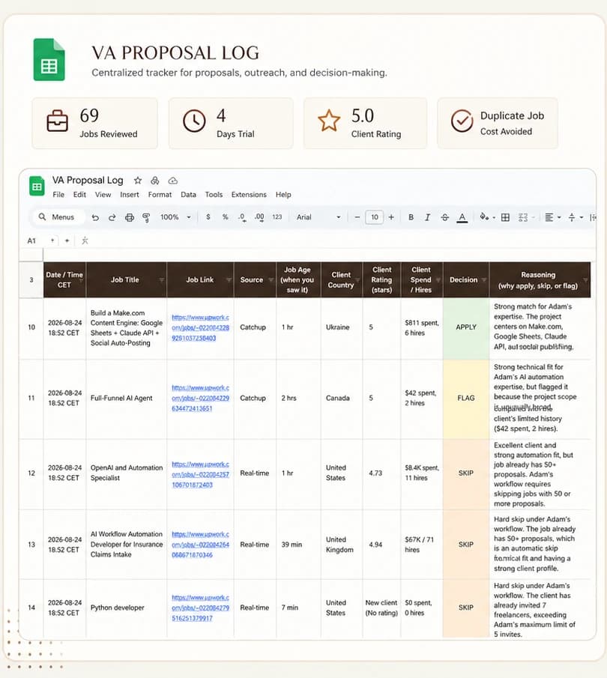Click the Google Sheets logo beside VA Proposal Log

tap(37, 187)
